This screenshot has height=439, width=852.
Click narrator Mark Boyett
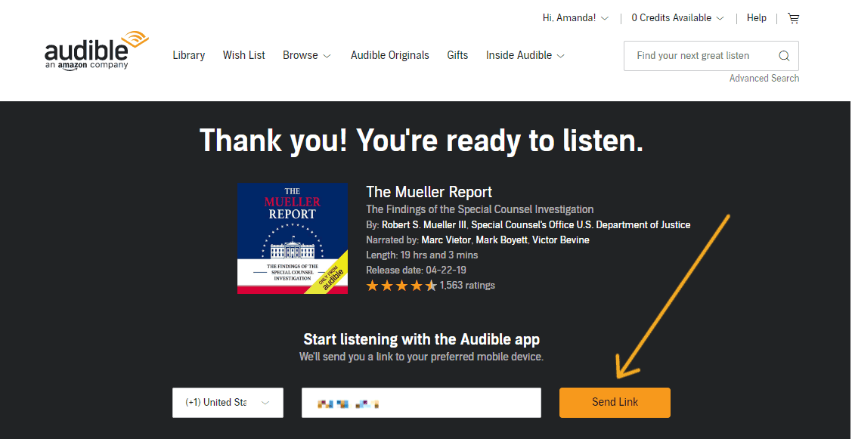click(501, 240)
